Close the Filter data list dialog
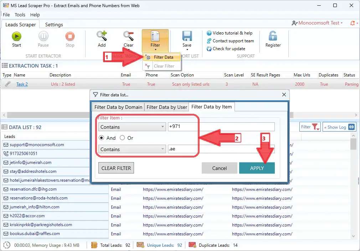The height and width of the screenshot is (251, 360). [284, 95]
